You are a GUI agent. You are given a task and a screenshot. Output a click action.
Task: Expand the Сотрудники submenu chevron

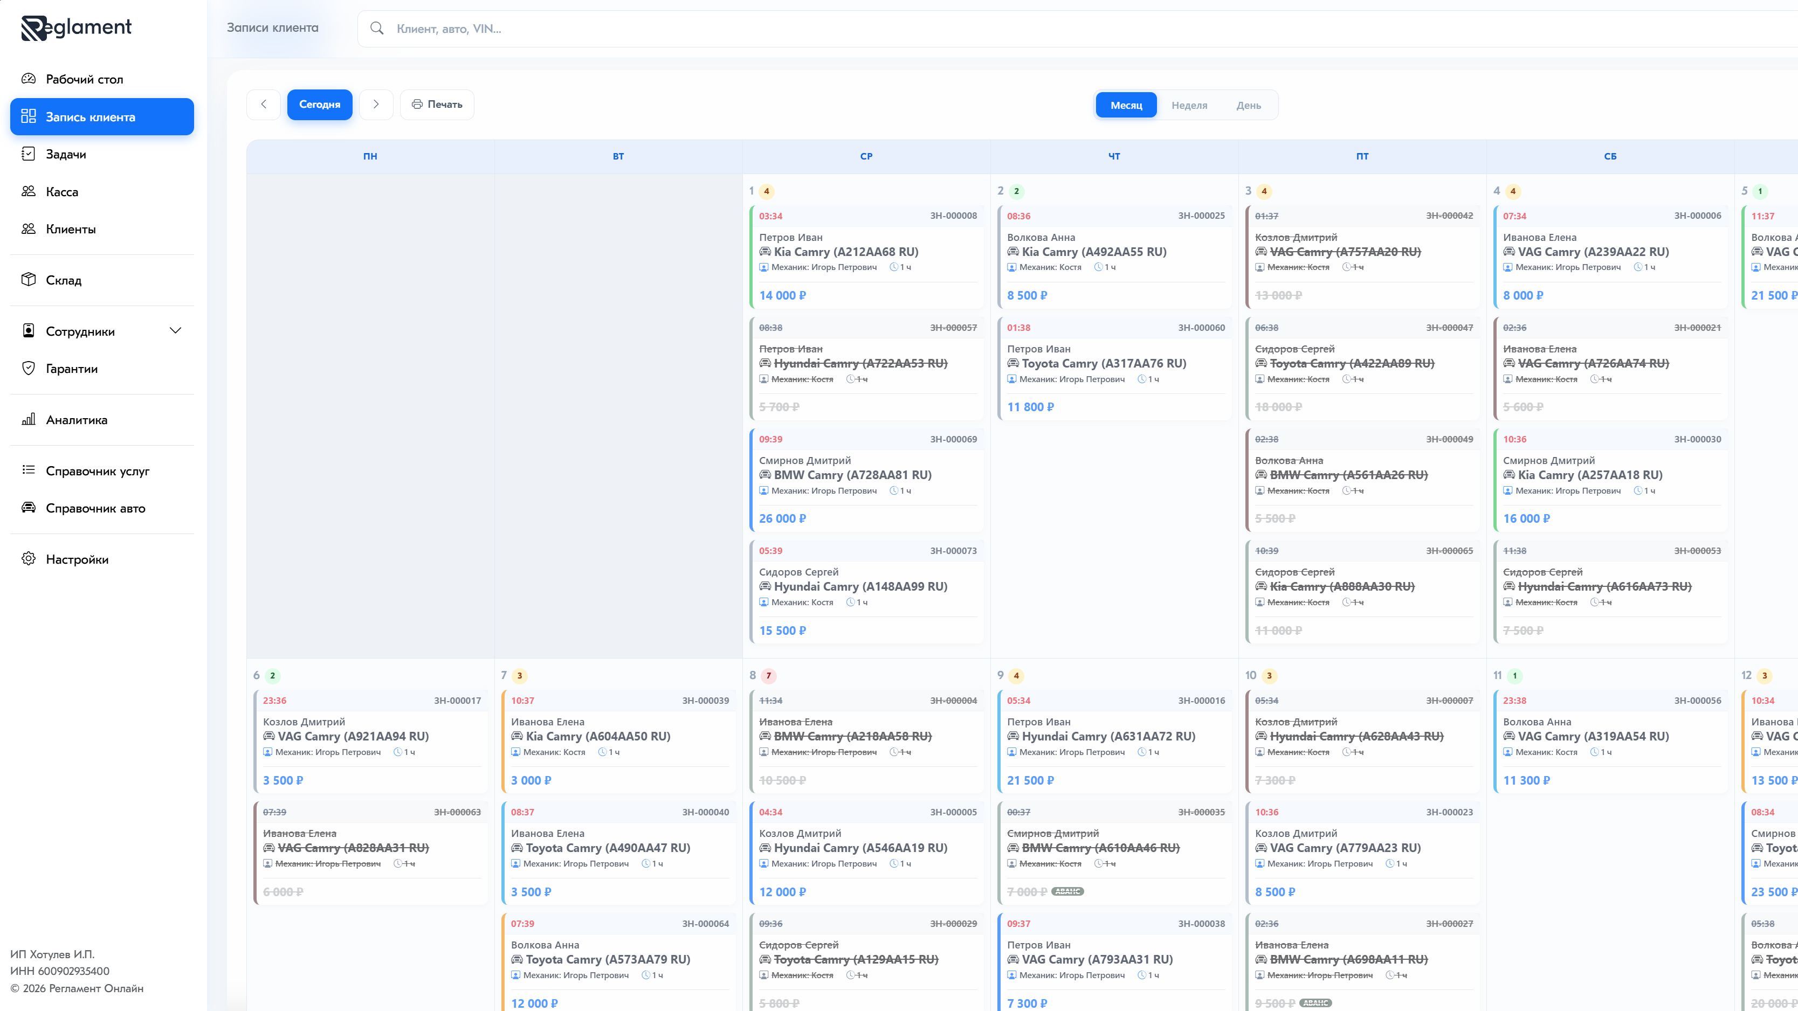[x=176, y=331]
